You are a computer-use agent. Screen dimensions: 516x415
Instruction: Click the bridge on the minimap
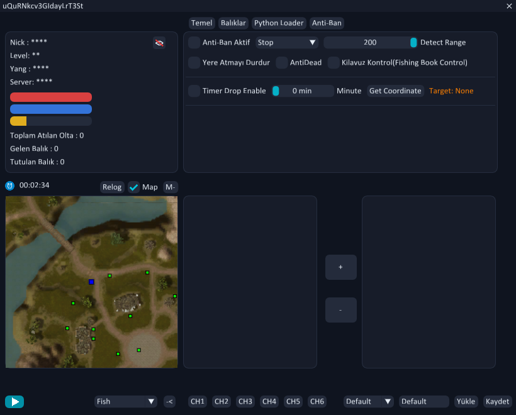click(x=59, y=234)
